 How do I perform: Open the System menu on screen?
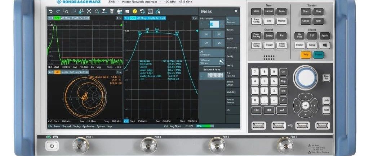[101, 126]
